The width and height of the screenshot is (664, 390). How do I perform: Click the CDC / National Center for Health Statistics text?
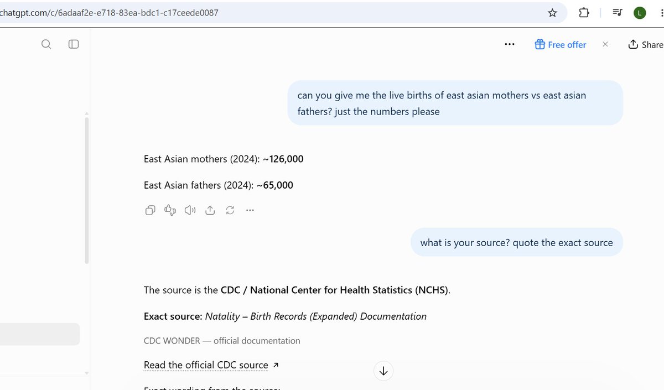pyautogui.click(x=335, y=290)
